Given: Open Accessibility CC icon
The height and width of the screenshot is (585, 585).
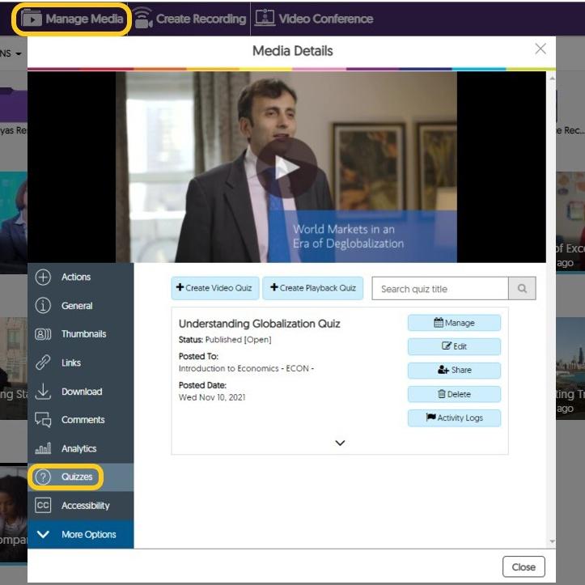Looking at the screenshot, I should 44,506.
